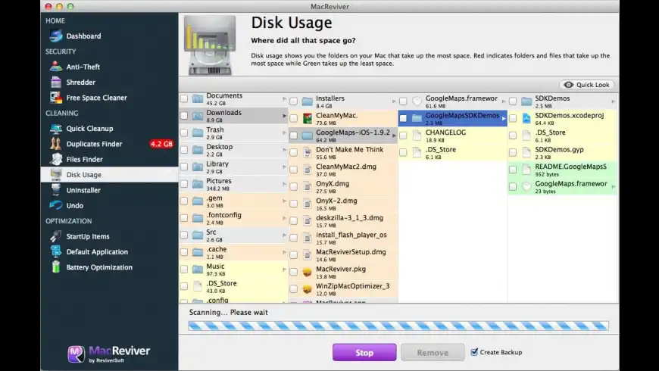Image resolution: width=659 pixels, height=371 pixels.
Task: Click the Uninstaller icon
Action: click(x=56, y=190)
